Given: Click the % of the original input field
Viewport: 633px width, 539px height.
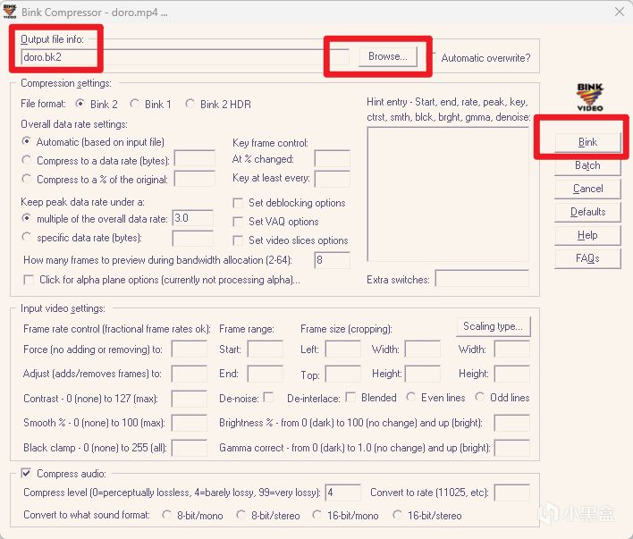Looking at the screenshot, I should pyautogui.click(x=195, y=179).
